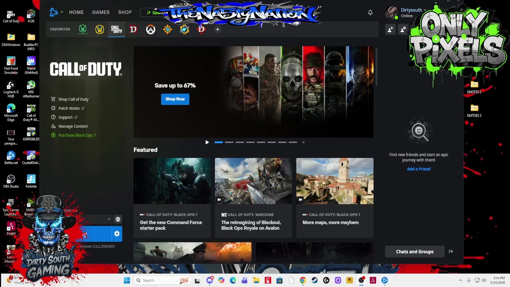This screenshot has height=287, width=510.
Task: Open Hearthstone from the favorites bar
Action: (x=167, y=29)
